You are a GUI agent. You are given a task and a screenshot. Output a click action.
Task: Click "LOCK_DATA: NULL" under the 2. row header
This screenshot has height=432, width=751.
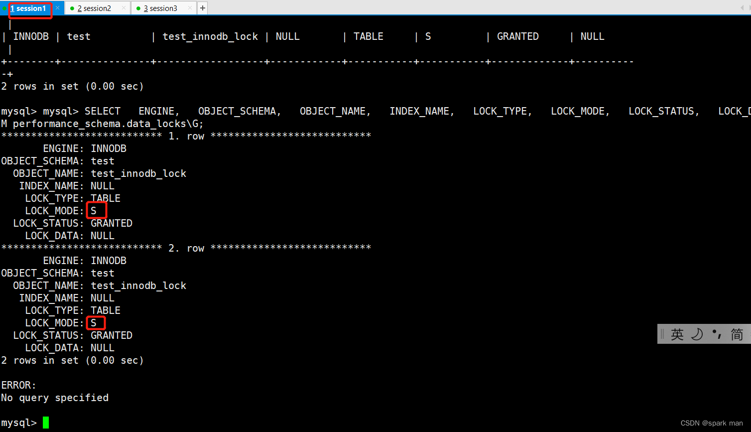click(x=70, y=348)
